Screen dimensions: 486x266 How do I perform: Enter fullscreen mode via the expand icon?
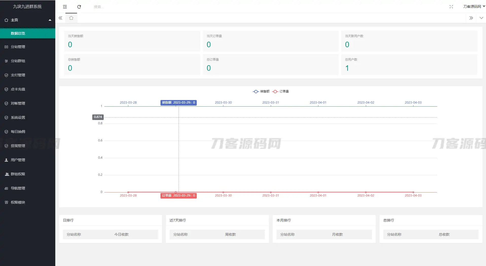(x=452, y=7)
